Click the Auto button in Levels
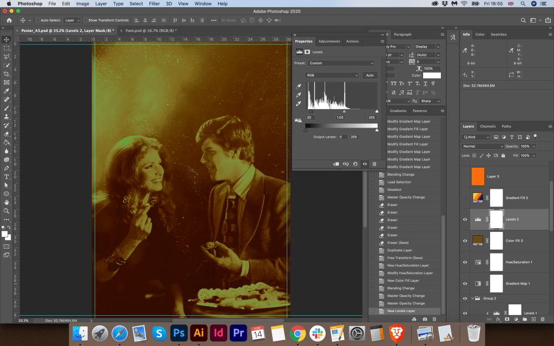Image resolution: width=554 pixels, height=346 pixels. point(370,76)
